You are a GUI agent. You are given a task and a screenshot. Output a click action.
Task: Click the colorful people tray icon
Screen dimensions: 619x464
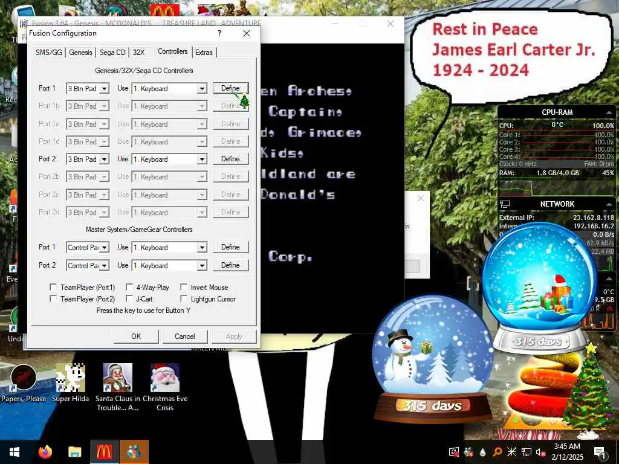point(468,452)
